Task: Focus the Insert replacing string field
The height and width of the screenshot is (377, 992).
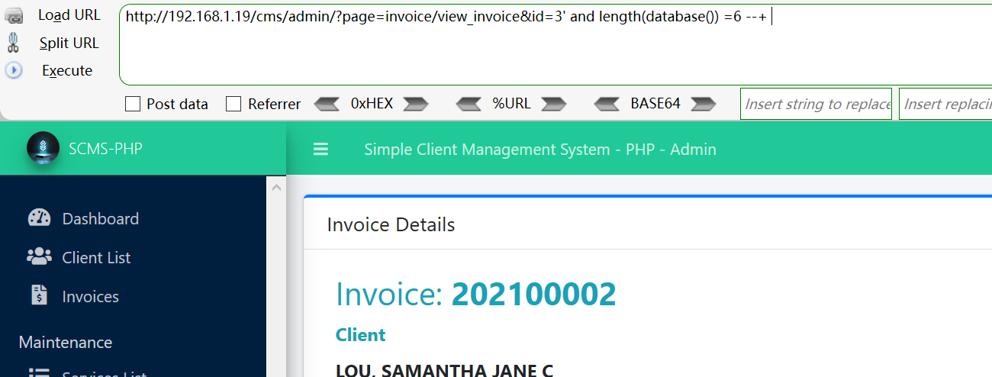Action: pos(945,104)
